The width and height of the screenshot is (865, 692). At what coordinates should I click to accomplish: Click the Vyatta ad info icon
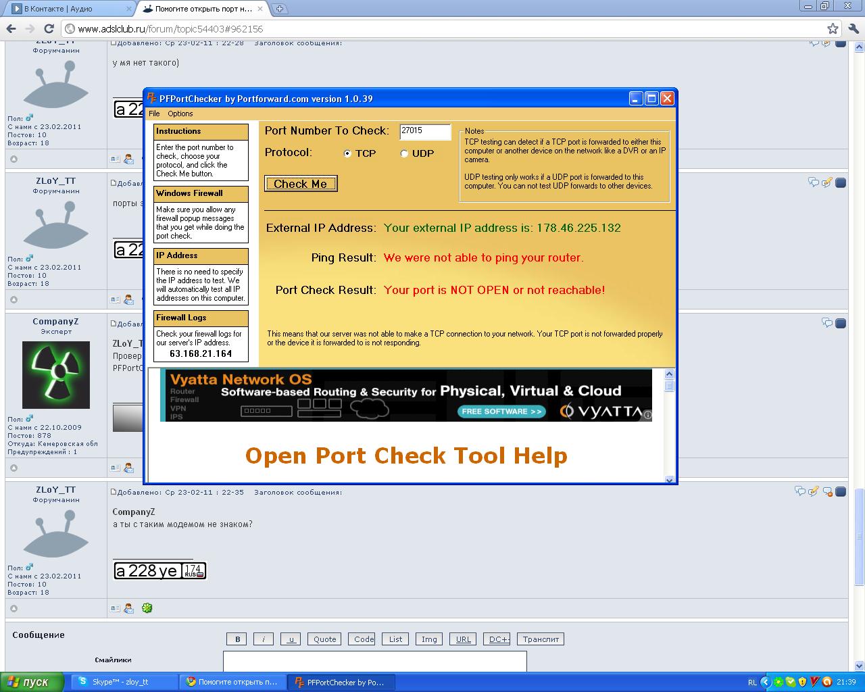pos(647,415)
